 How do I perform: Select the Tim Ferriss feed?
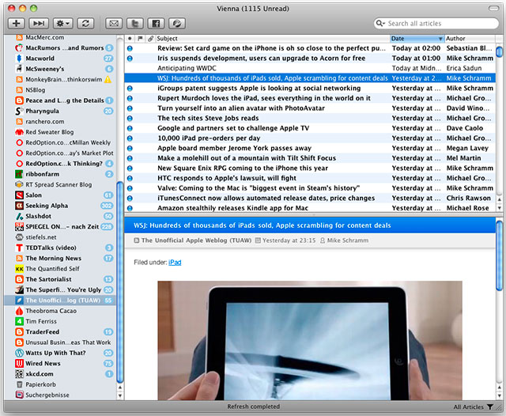[60, 321]
